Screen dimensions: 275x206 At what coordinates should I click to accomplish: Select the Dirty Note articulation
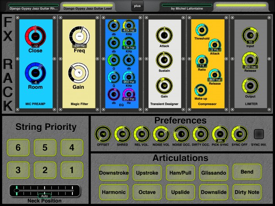click(247, 192)
